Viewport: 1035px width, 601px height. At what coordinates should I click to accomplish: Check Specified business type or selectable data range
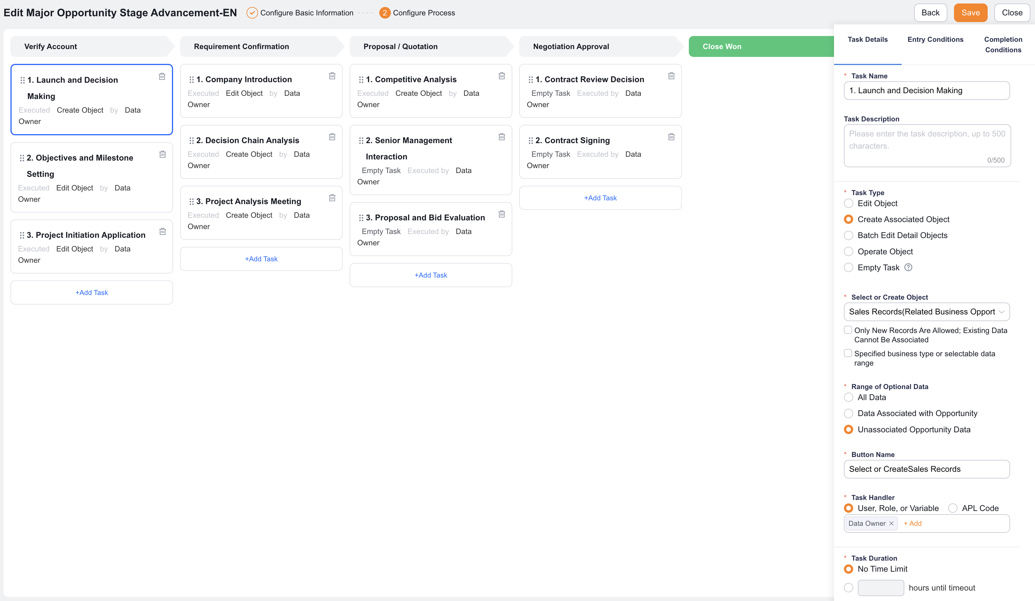pos(848,353)
